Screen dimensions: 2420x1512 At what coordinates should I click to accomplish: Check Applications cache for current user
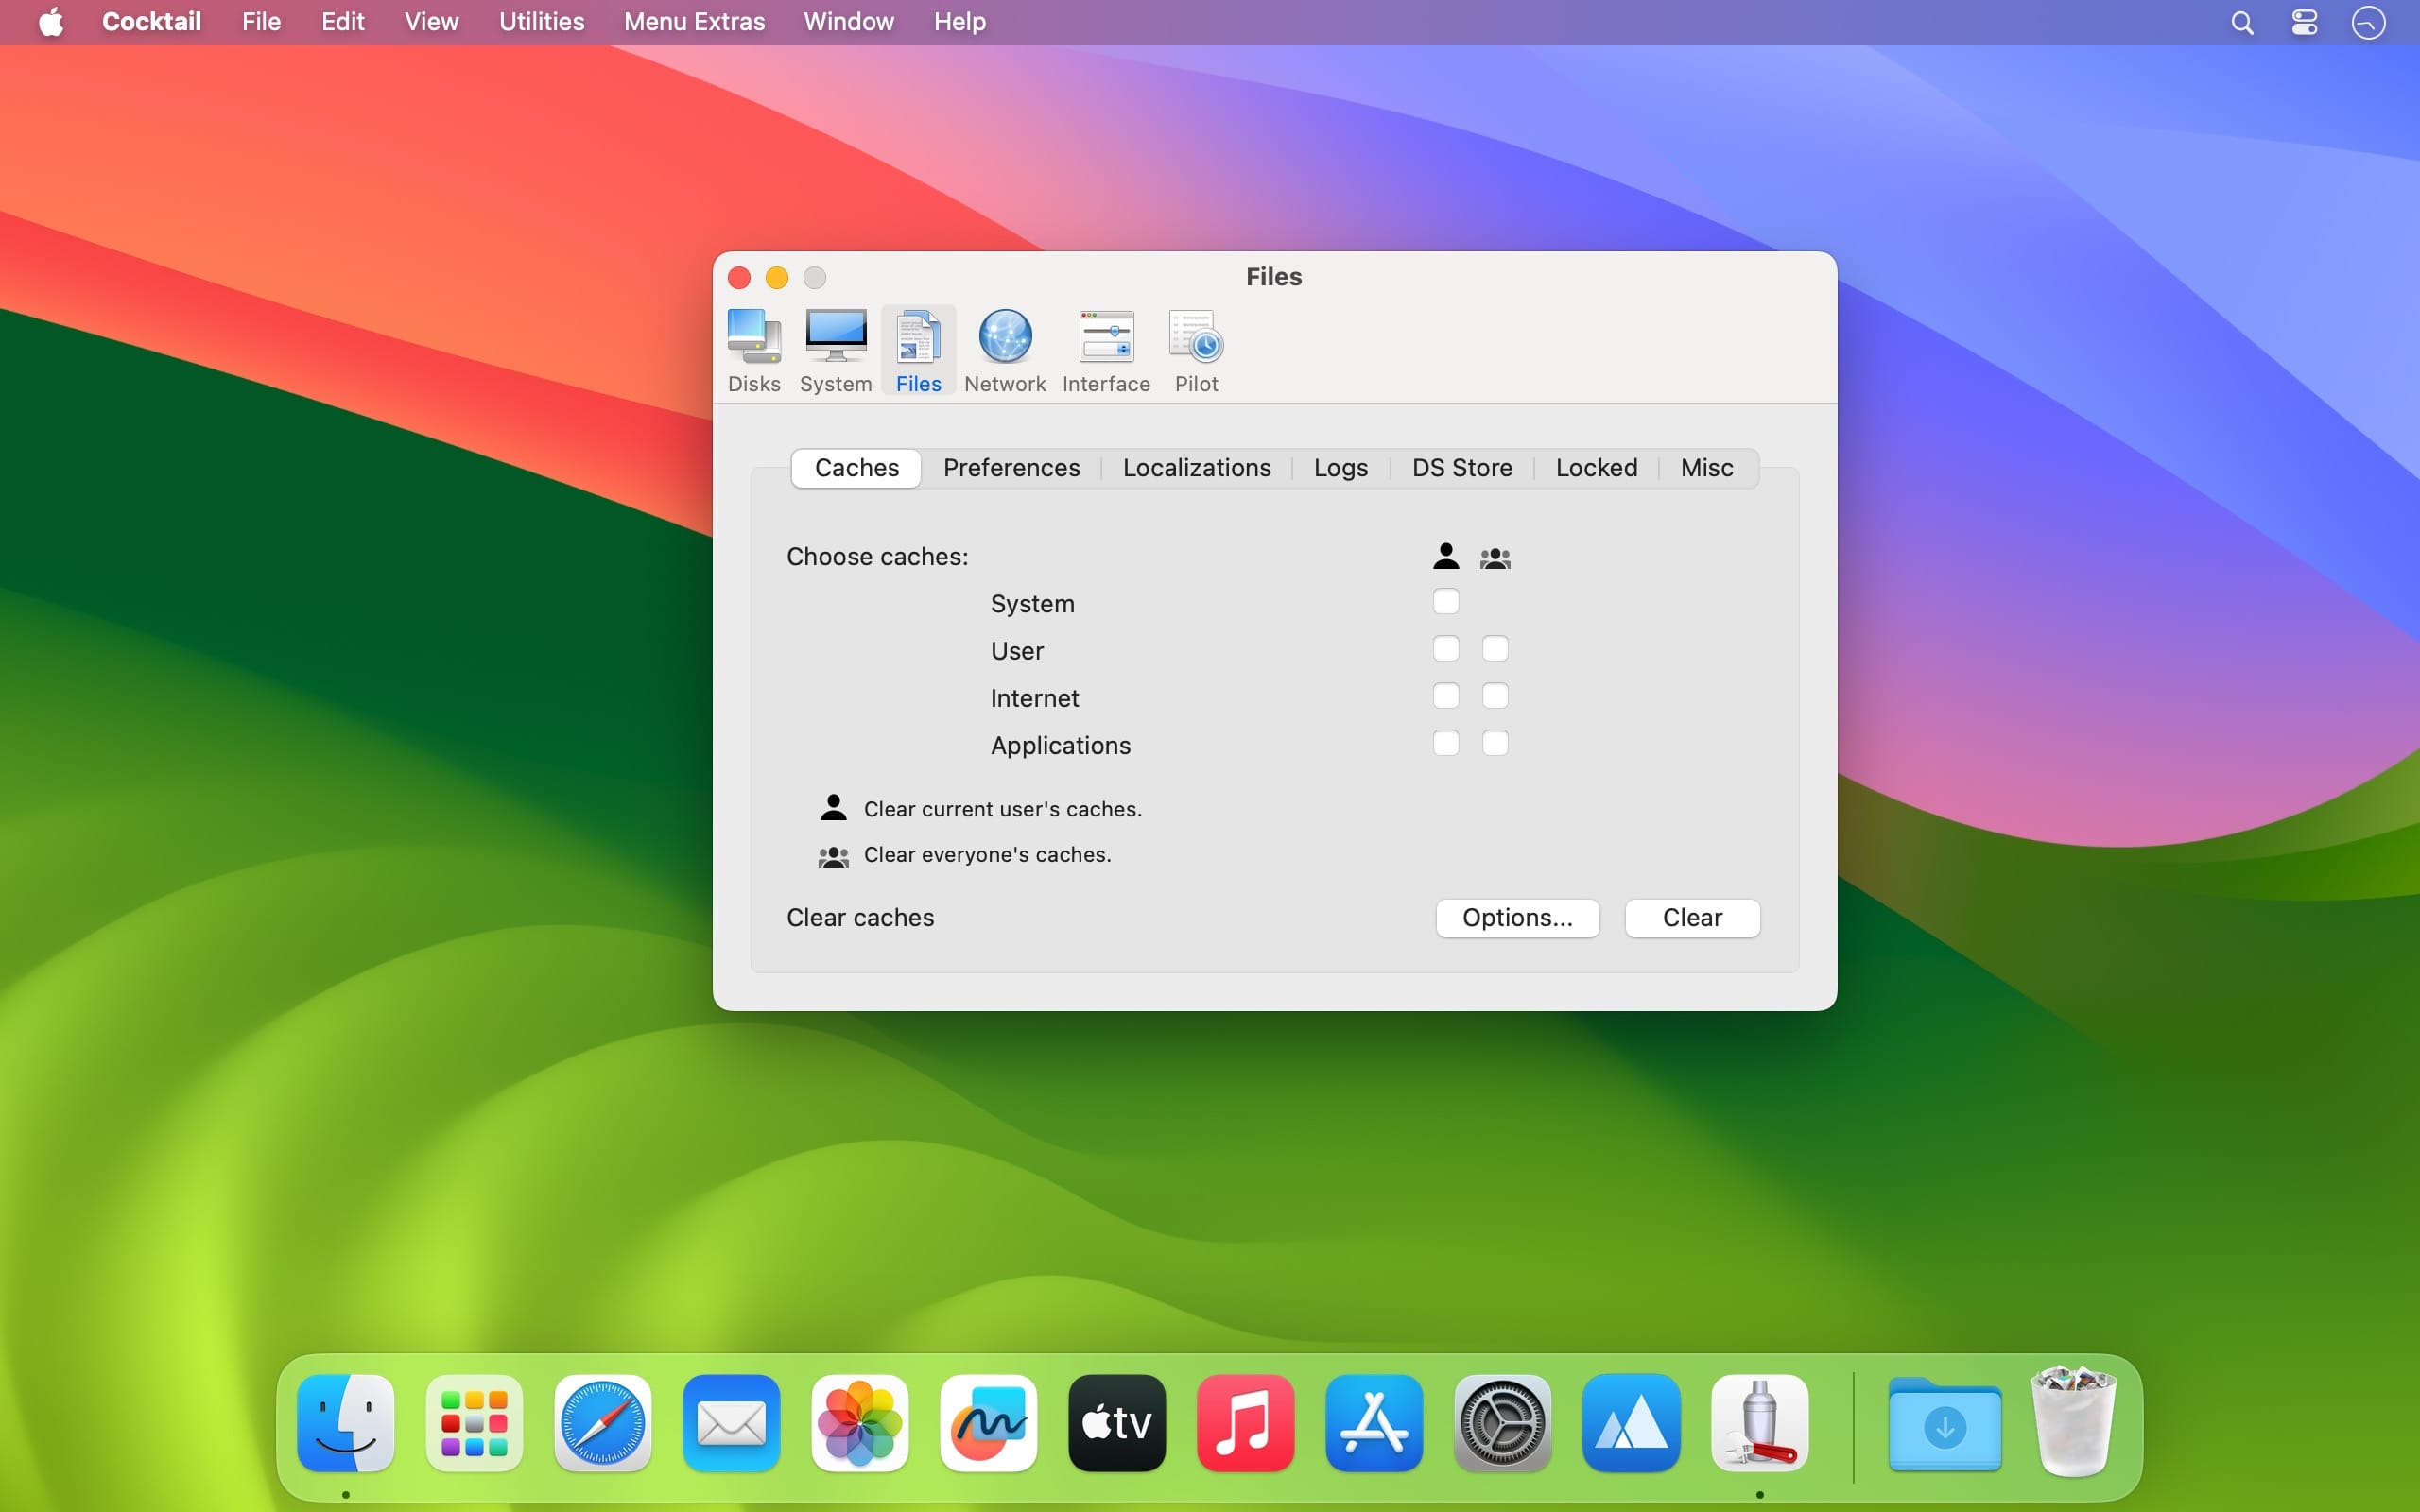pos(1446,743)
